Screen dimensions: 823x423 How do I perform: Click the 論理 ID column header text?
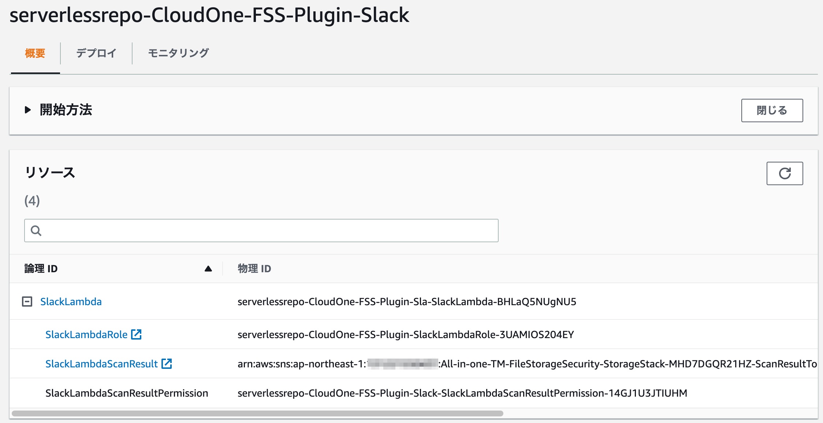click(x=41, y=269)
